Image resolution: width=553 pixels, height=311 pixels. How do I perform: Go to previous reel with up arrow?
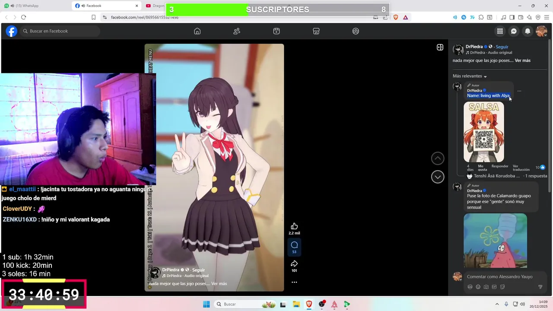(x=438, y=159)
